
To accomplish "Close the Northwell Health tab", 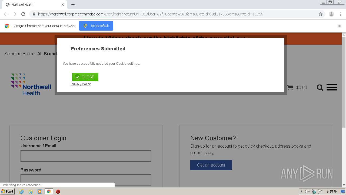I will tap(63, 5).
